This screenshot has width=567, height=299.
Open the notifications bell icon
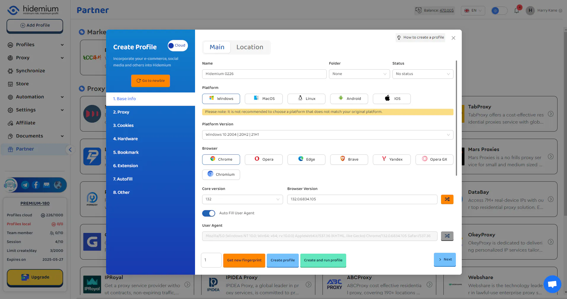tap(517, 10)
